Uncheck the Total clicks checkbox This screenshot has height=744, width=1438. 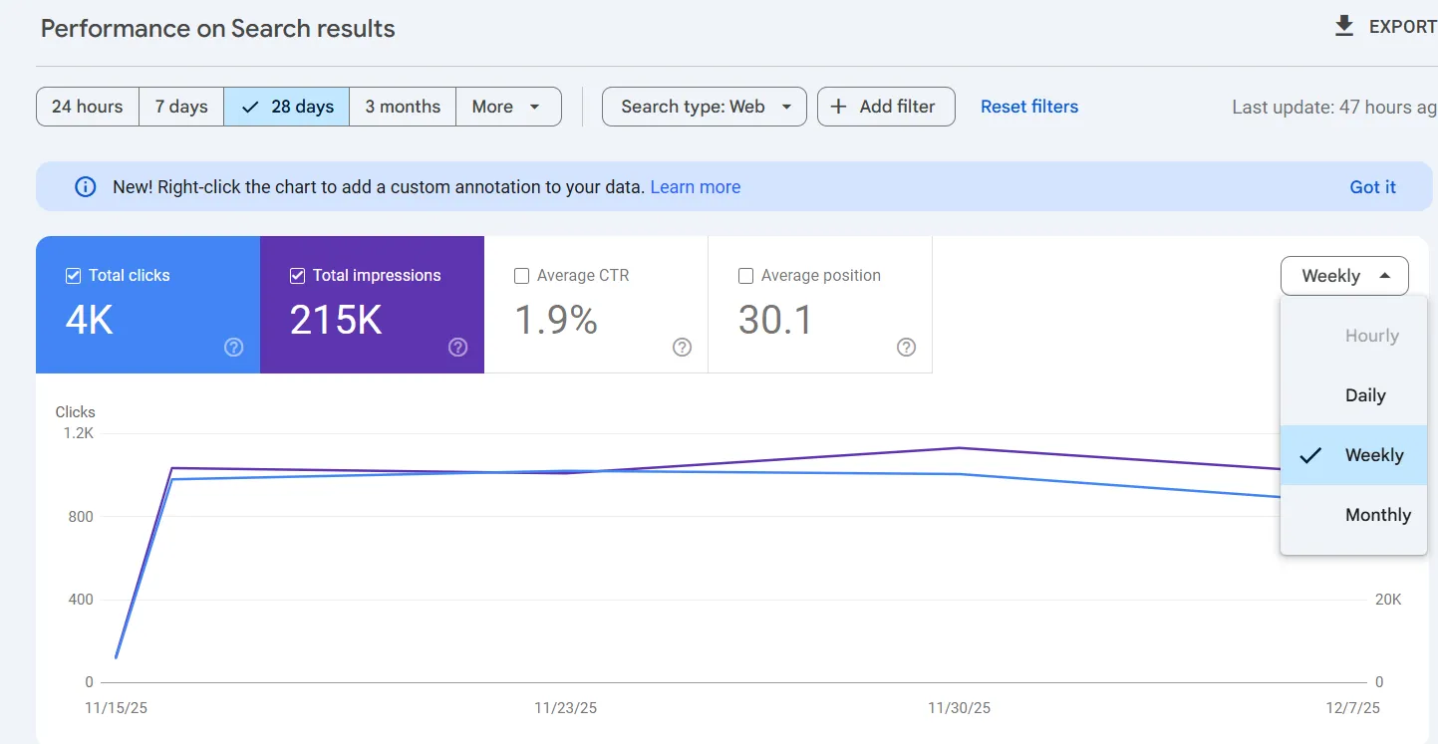pos(72,275)
